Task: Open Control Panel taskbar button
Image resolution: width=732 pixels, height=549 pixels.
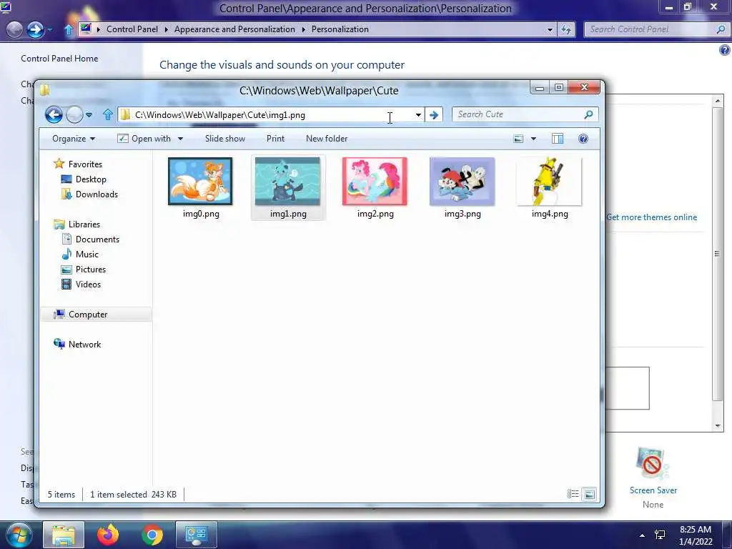Action: click(x=196, y=535)
